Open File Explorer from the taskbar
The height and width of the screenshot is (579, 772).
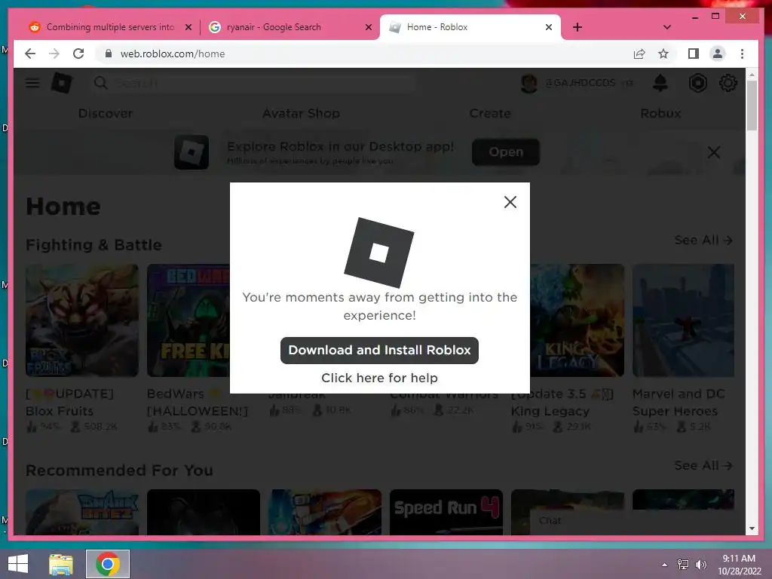pyautogui.click(x=60, y=564)
